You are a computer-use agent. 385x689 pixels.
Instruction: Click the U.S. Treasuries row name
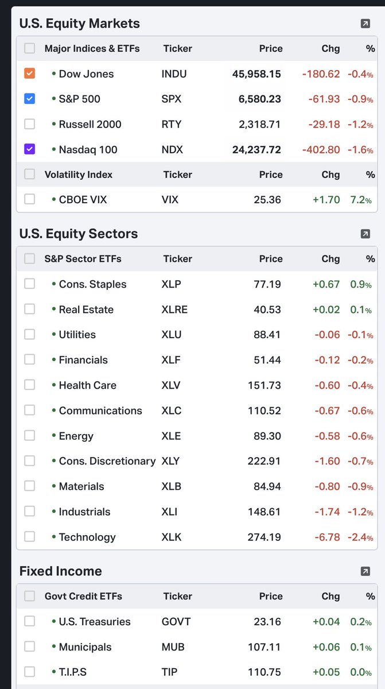tap(95, 622)
